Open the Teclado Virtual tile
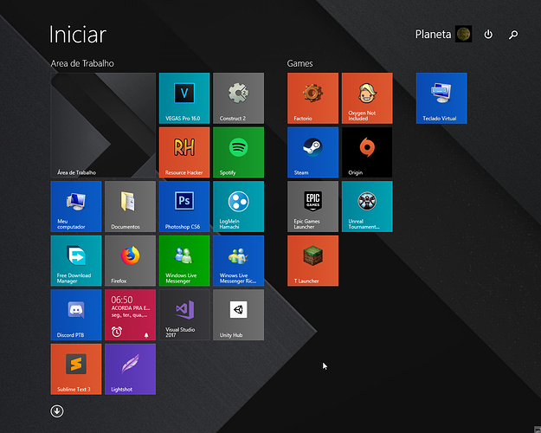Viewport: 541px width, 433px height. [x=441, y=98]
